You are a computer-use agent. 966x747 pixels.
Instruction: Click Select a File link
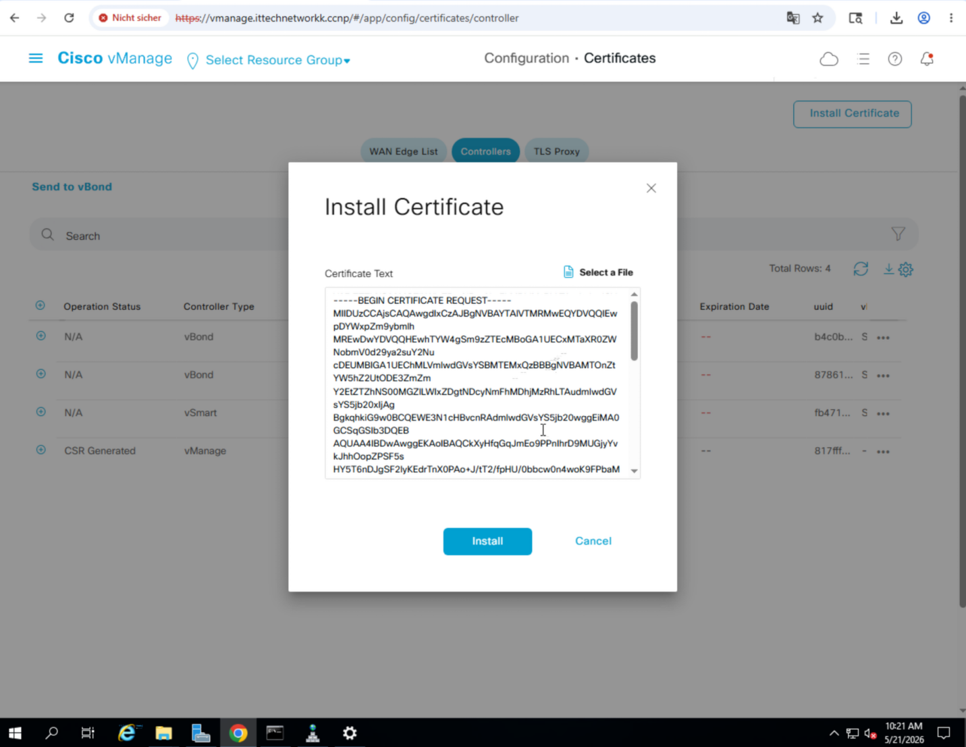[x=599, y=272]
